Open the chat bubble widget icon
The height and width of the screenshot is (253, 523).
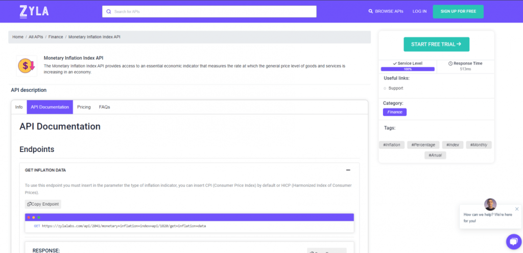(x=514, y=242)
